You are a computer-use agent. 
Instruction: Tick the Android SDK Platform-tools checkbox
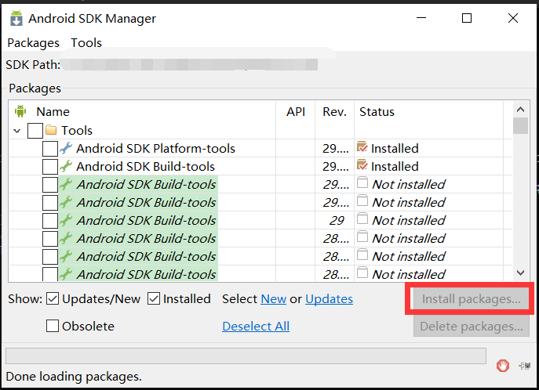[x=50, y=149]
